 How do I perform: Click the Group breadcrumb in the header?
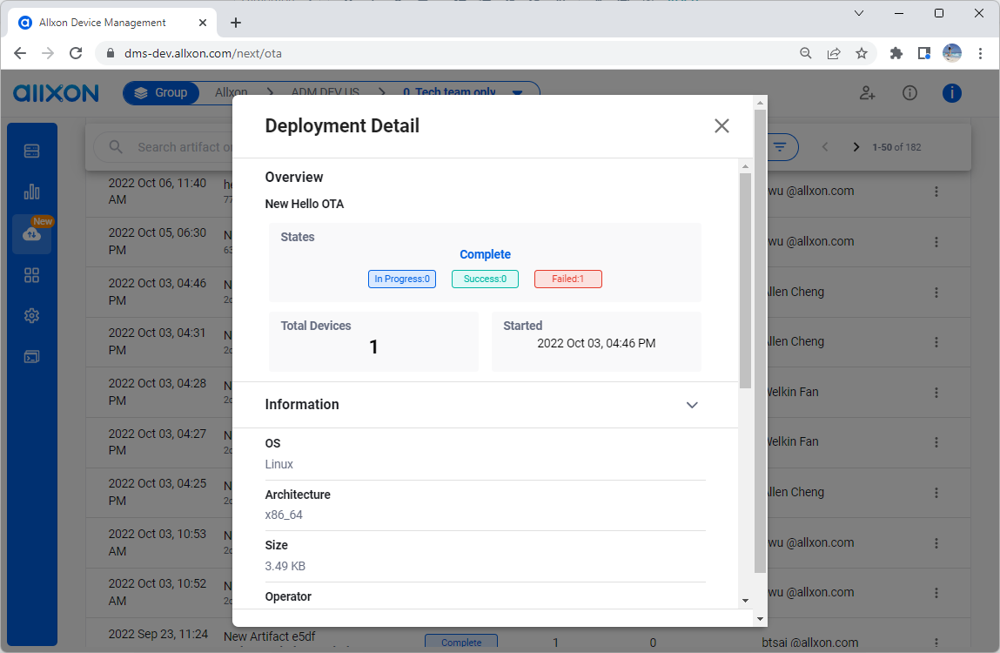click(161, 92)
